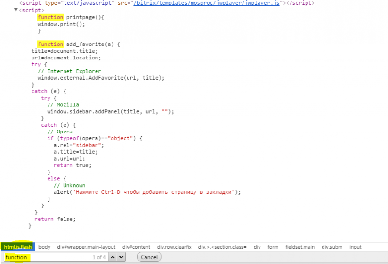Click the window.sidebar.addPanel line
Viewport: 388px width, 264px height.
(x=111, y=112)
